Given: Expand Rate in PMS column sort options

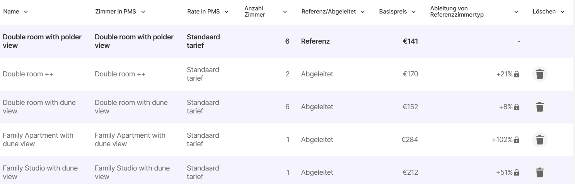Looking at the screenshot, I should pos(227,12).
